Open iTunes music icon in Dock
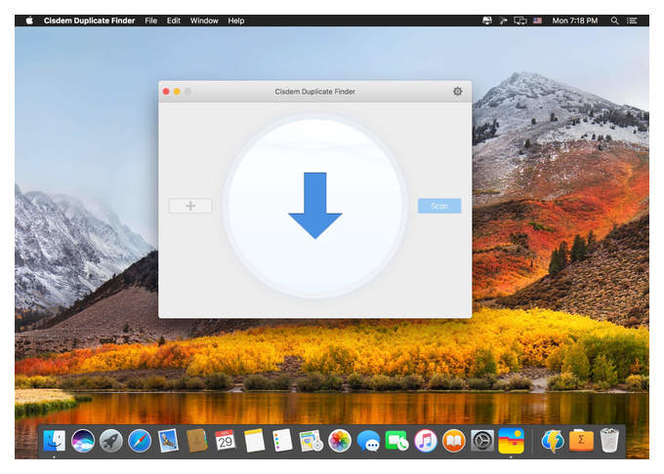The image size is (664, 474). tap(425, 441)
